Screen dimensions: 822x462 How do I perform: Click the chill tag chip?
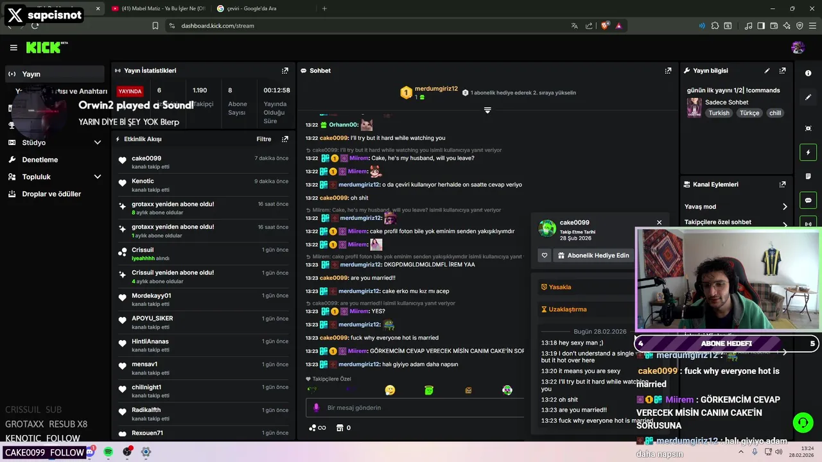[x=775, y=113]
